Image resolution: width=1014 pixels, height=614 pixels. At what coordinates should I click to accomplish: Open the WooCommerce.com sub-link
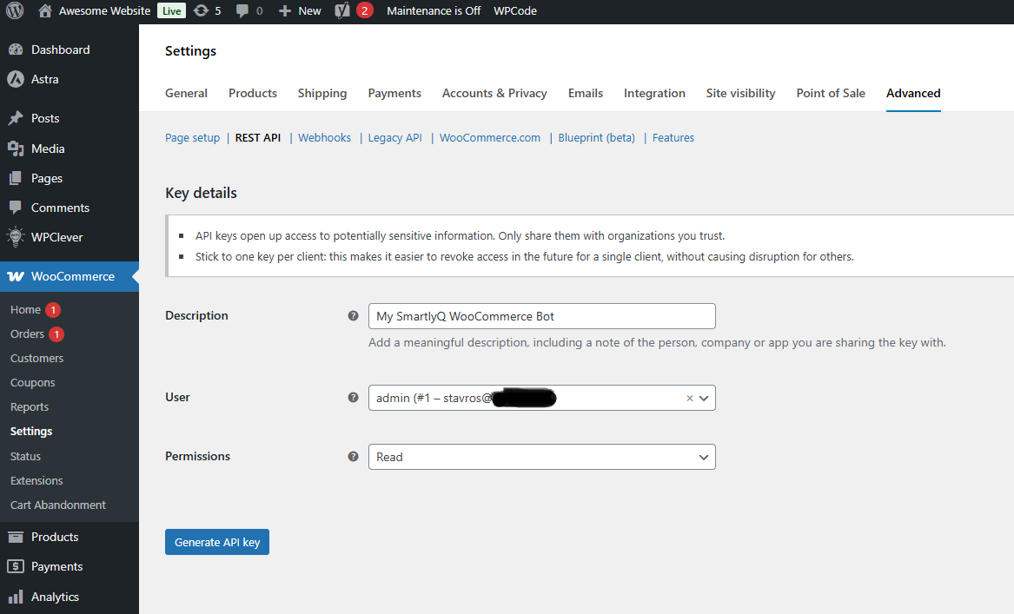489,138
